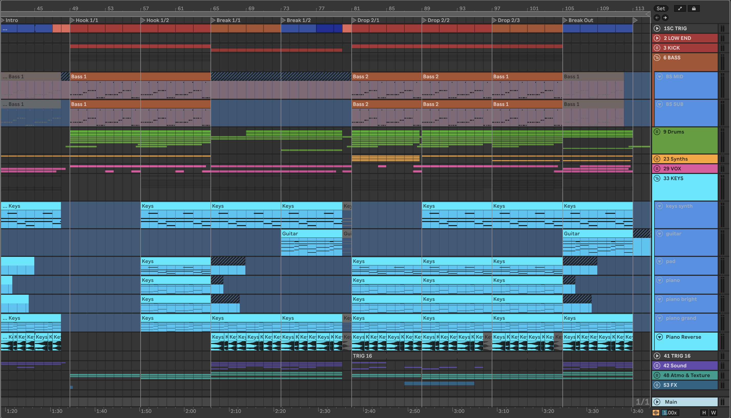Click the level meter of 1SC TRIG track
731x418 pixels.
point(722,28)
